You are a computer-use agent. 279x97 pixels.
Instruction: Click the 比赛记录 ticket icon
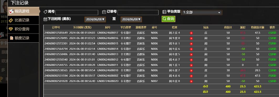(11, 20)
